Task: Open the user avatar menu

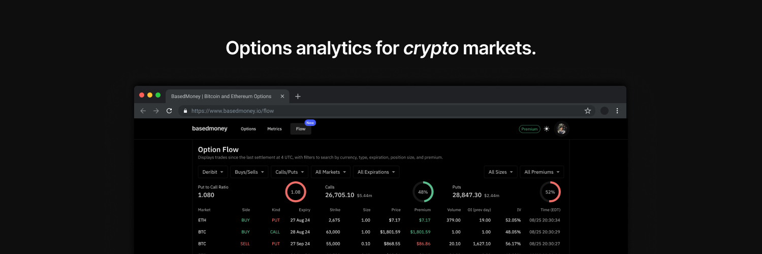Action: coord(561,129)
